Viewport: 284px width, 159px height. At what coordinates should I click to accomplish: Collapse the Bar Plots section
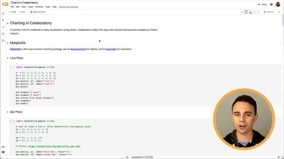8,112
